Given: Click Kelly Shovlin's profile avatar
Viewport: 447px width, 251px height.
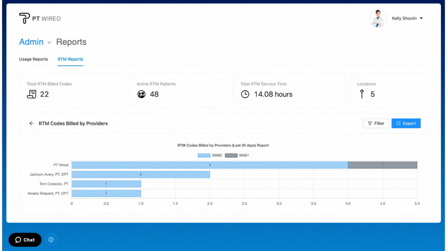Looking at the screenshot, I should [x=378, y=18].
